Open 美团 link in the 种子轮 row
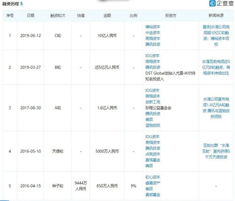The width and height of the screenshot is (235, 201). tap(149, 189)
